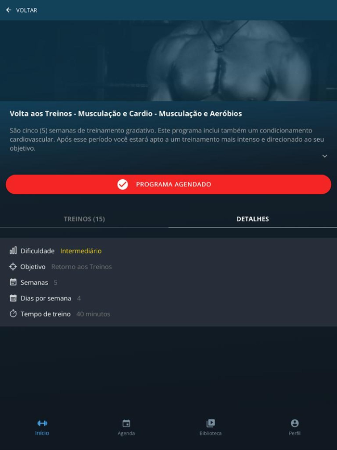Viewport: 337px width, 450px height.
Task: Select the Detalhes tab
Action: [x=253, y=219]
